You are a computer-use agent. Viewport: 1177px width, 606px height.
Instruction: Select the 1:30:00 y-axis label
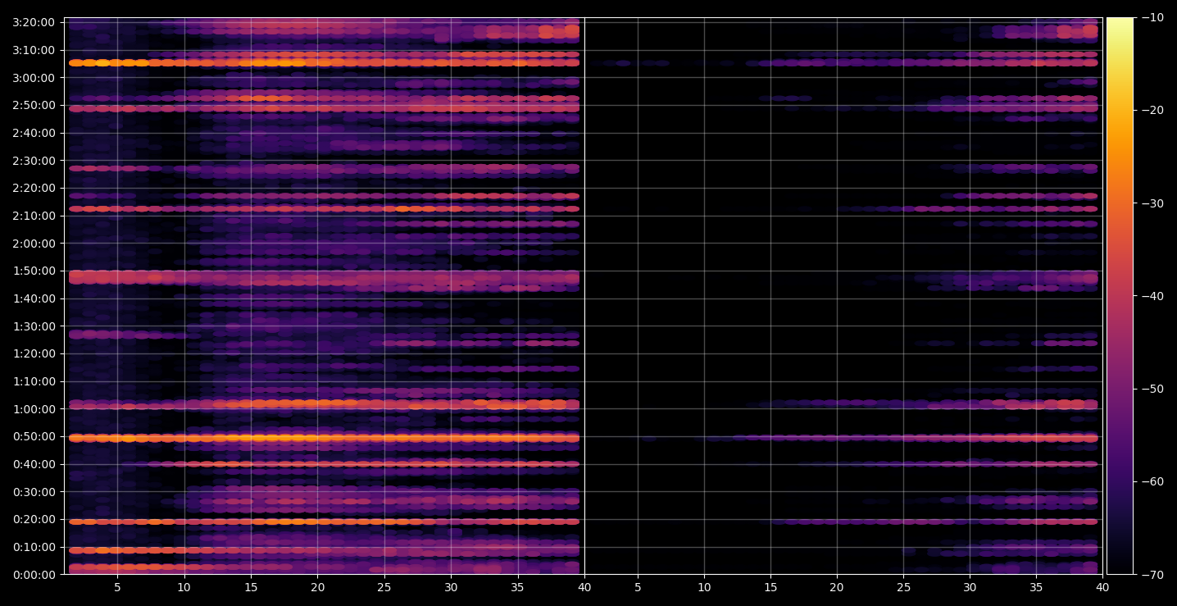tap(34, 326)
